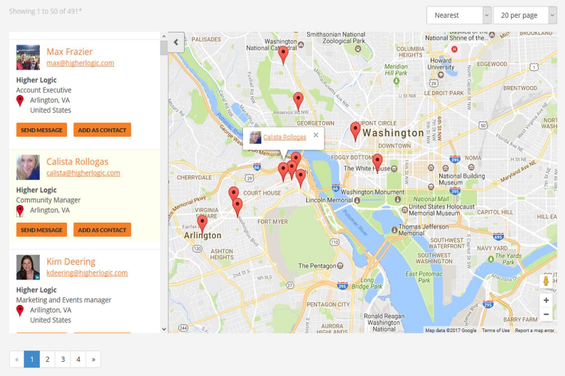
Task: Collapse the map side panel arrow
Action: 176,42
